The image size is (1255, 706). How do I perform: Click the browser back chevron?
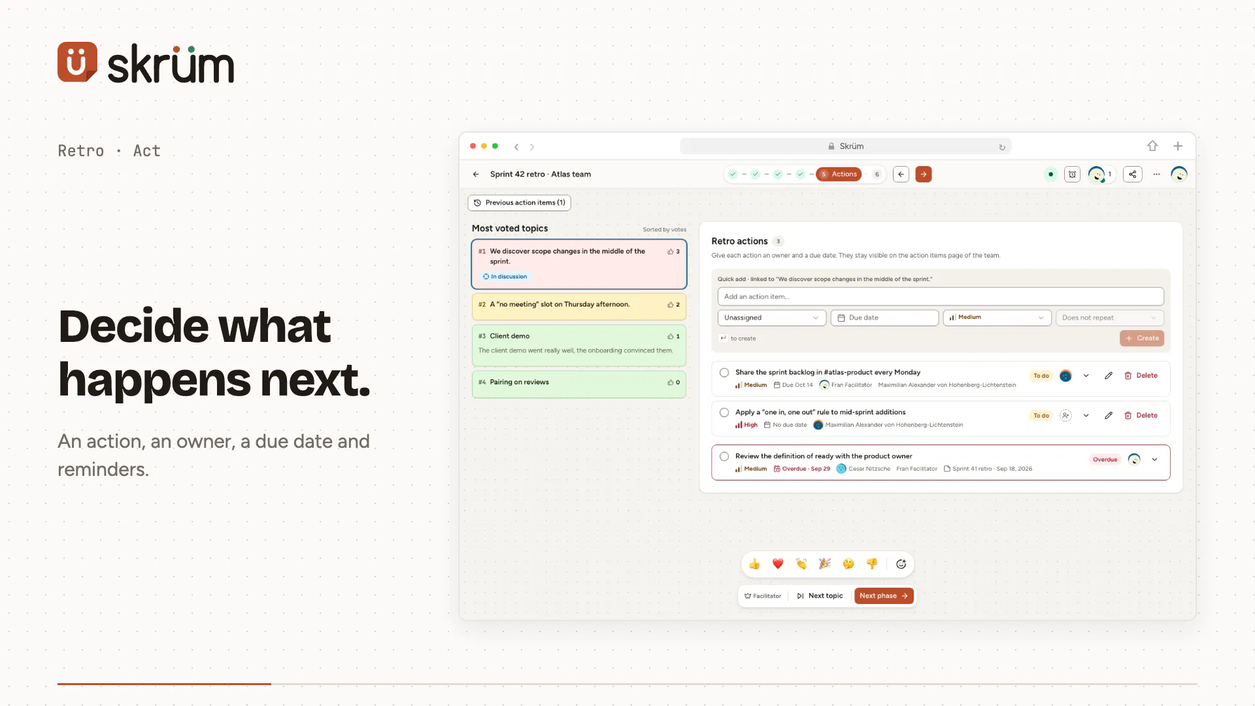516,147
